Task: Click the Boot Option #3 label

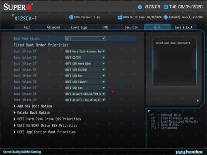Action: click(25, 64)
